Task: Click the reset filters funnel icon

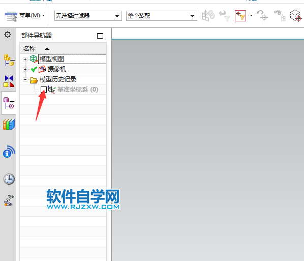Action: [225, 16]
